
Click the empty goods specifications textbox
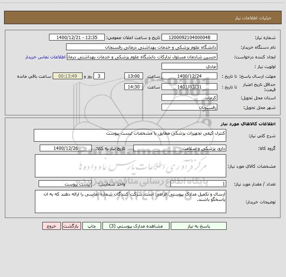tap(130, 166)
